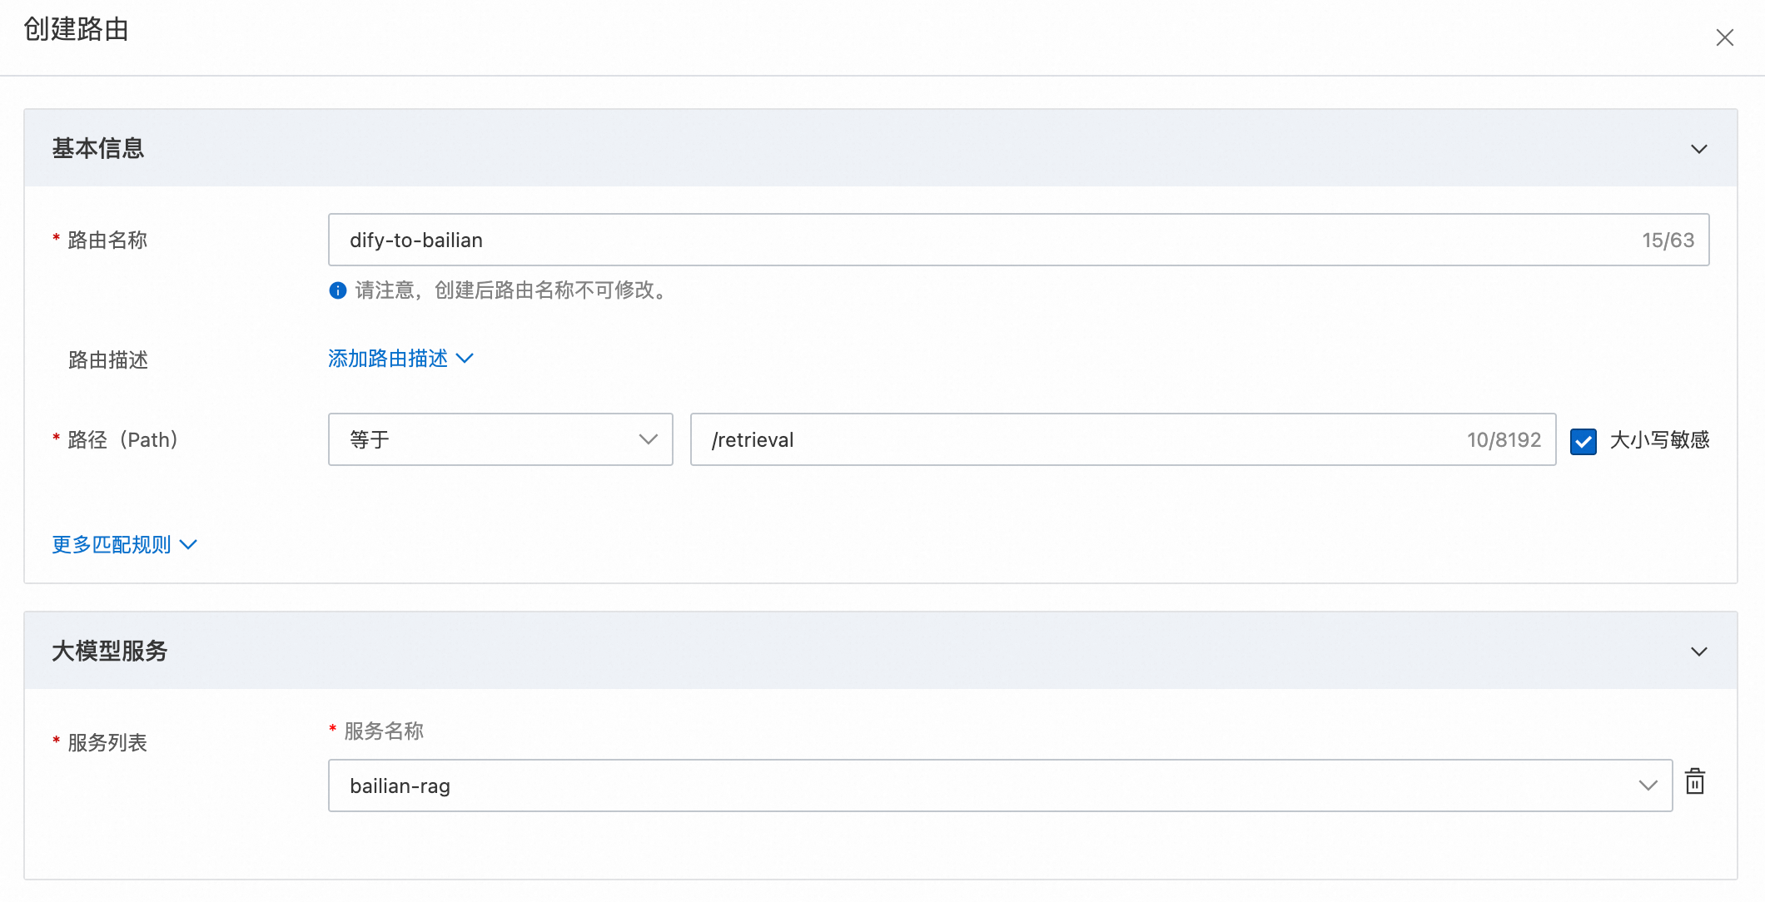Viewport: 1765px width, 902px height.
Task: Delete the bailian-rag service with trash icon
Action: click(1695, 782)
